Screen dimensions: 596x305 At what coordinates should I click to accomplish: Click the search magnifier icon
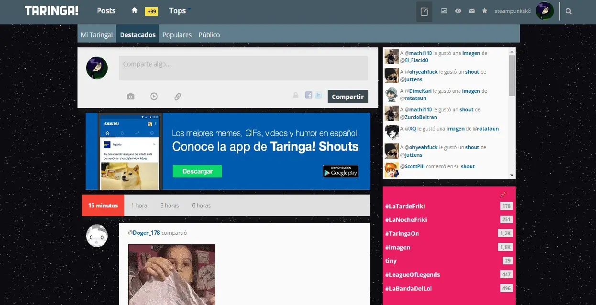569,11
